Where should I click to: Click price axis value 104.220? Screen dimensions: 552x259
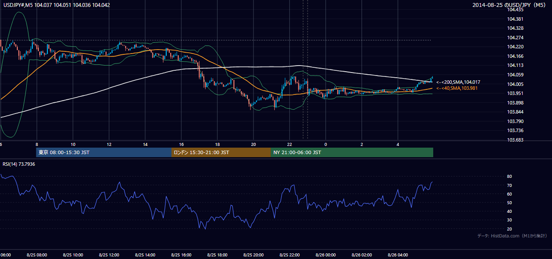(x=515, y=47)
